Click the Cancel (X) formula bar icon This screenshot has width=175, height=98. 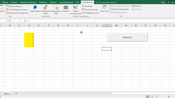(x=14, y=21)
